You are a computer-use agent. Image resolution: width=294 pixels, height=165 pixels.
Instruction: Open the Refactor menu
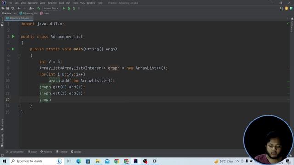[x=52, y=3]
